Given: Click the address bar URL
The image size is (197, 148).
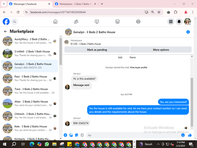Looking at the screenshot, I should coord(58,12).
